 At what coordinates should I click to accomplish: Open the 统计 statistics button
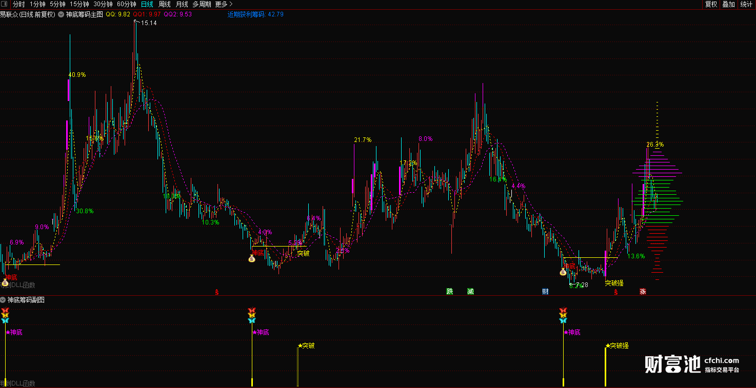[x=746, y=4]
